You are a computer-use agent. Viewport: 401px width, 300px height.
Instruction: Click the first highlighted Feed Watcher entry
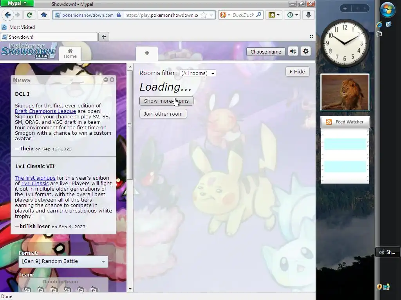[345, 144]
